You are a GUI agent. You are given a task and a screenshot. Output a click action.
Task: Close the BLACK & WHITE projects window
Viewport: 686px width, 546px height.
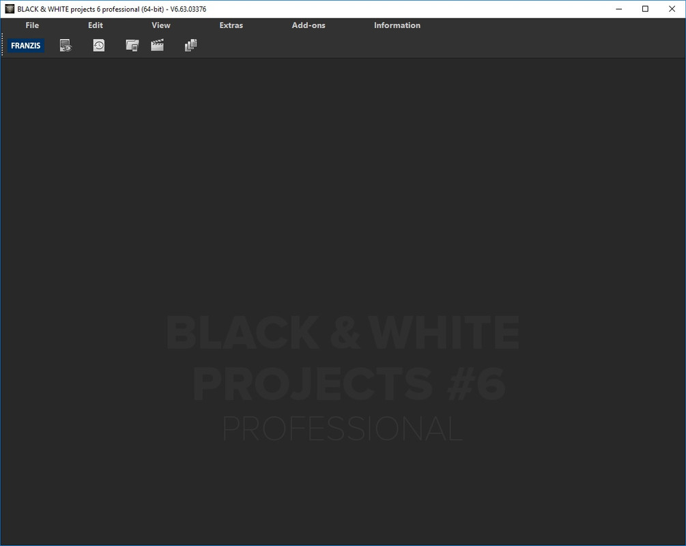(672, 9)
